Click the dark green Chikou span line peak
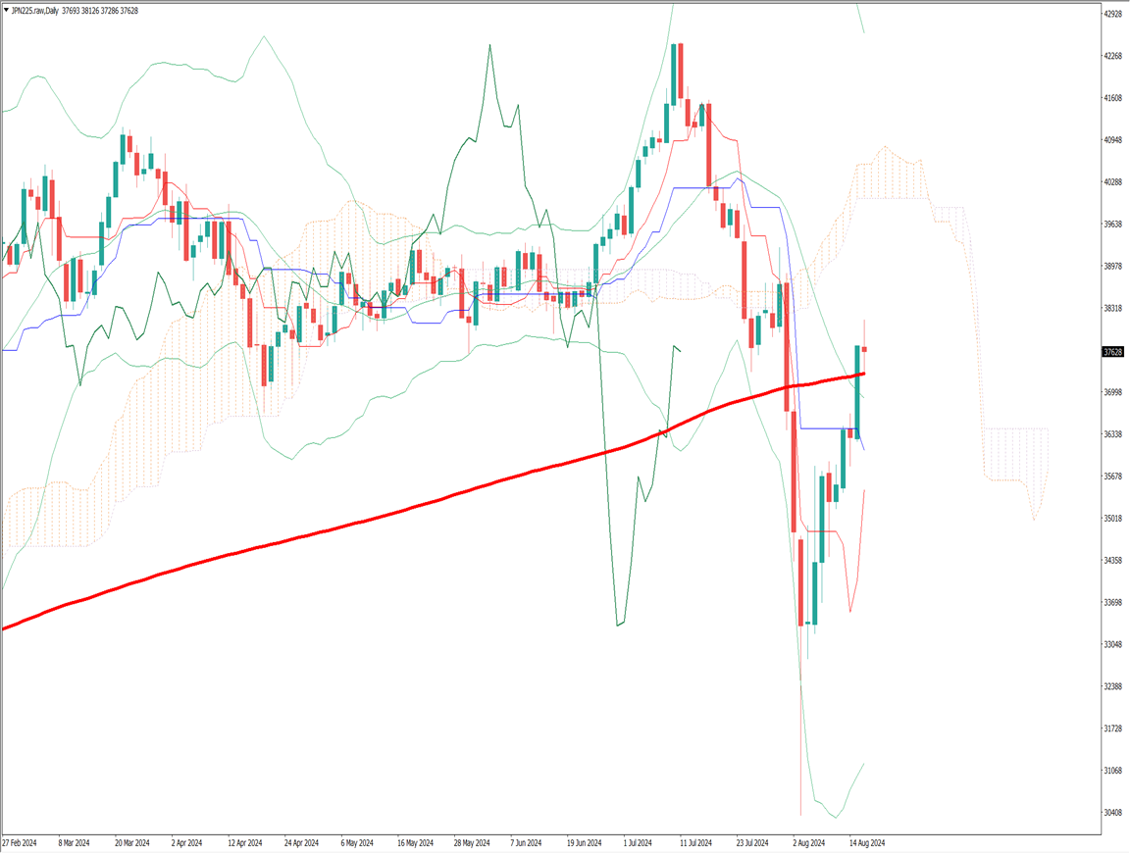The height and width of the screenshot is (853, 1130). pyautogui.click(x=489, y=46)
